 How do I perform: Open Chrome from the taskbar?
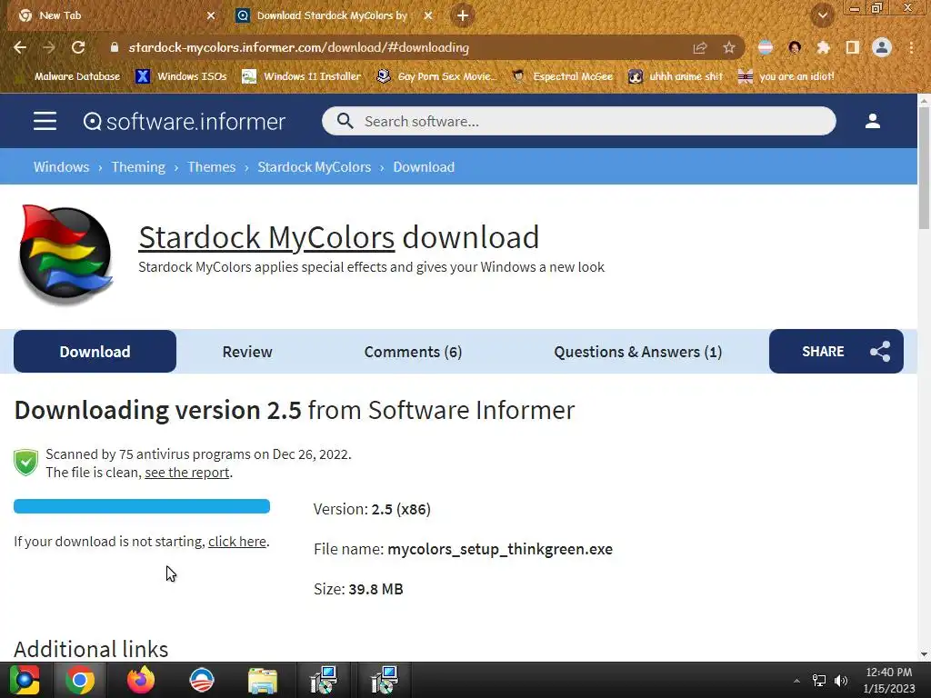click(x=80, y=680)
